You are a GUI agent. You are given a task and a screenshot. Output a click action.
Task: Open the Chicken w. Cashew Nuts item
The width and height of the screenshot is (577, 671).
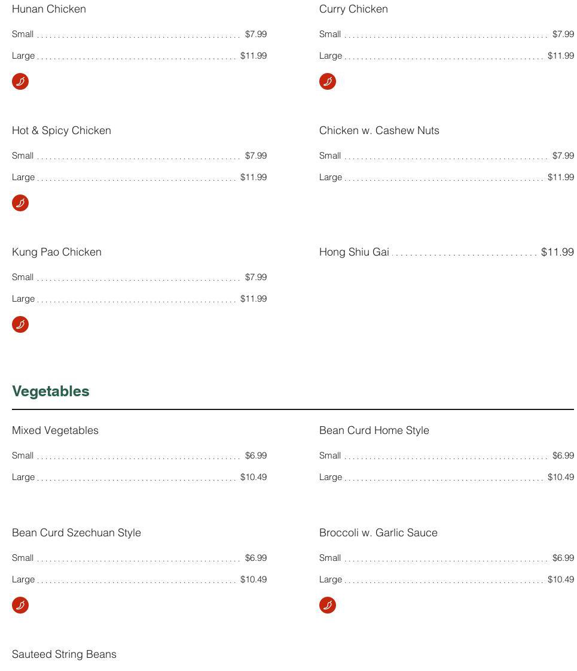[379, 130]
